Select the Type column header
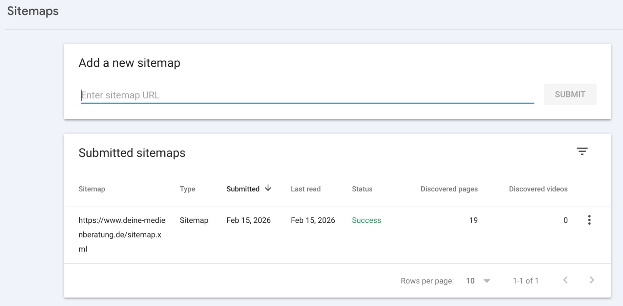The height and width of the screenshot is (306, 623). (x=187, y=189)
